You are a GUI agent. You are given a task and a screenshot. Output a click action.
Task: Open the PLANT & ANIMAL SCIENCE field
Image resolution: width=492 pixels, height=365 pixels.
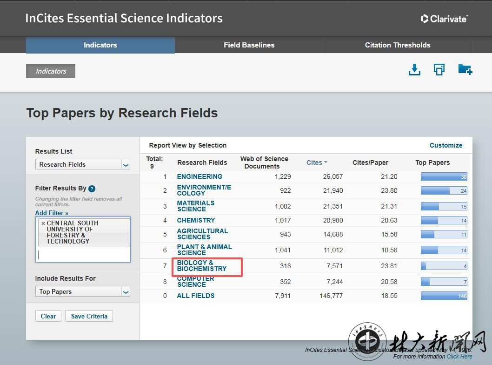pos(205,250)
